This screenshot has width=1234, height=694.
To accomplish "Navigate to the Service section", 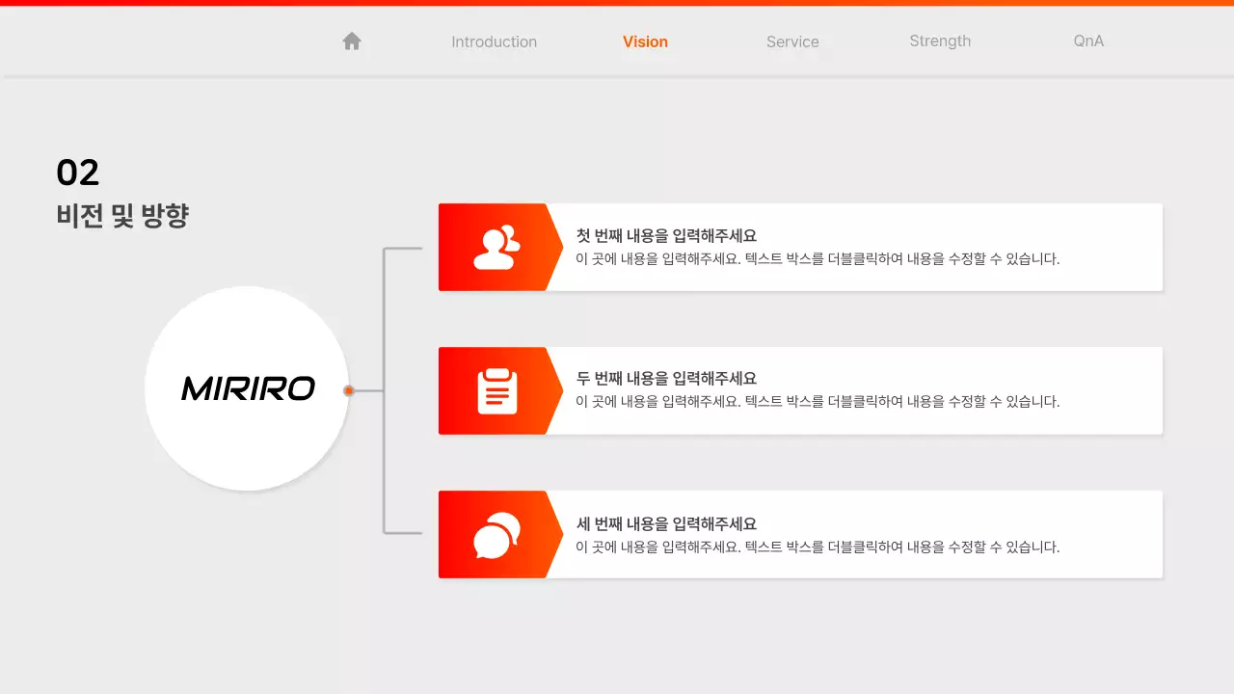I will click(x=792, y=41).
